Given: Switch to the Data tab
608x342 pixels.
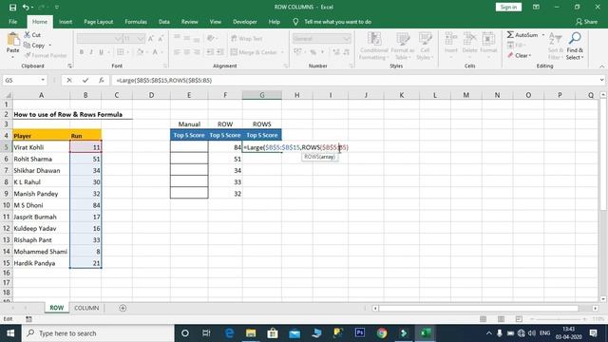Looking at the screenshot, I should [164, 22].
